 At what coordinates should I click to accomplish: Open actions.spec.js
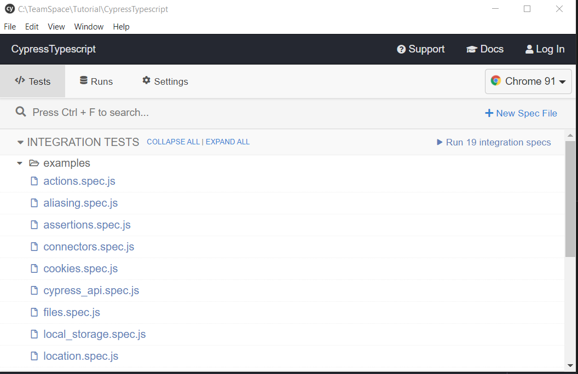click(79, 181)
